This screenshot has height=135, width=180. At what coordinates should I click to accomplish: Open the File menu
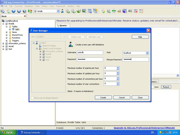tap(6, 6)
